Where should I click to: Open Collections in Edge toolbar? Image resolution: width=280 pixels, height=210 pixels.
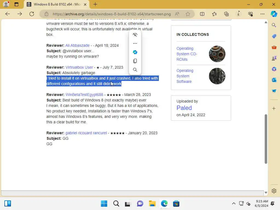point(226,14)
